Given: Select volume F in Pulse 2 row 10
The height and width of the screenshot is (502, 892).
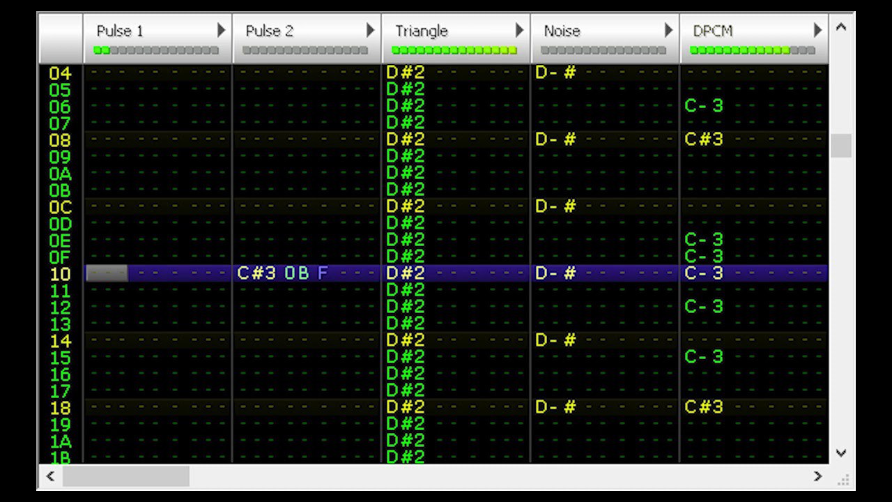Looking at the screenshot, I should pyautogui.click(x=323, y=273).
